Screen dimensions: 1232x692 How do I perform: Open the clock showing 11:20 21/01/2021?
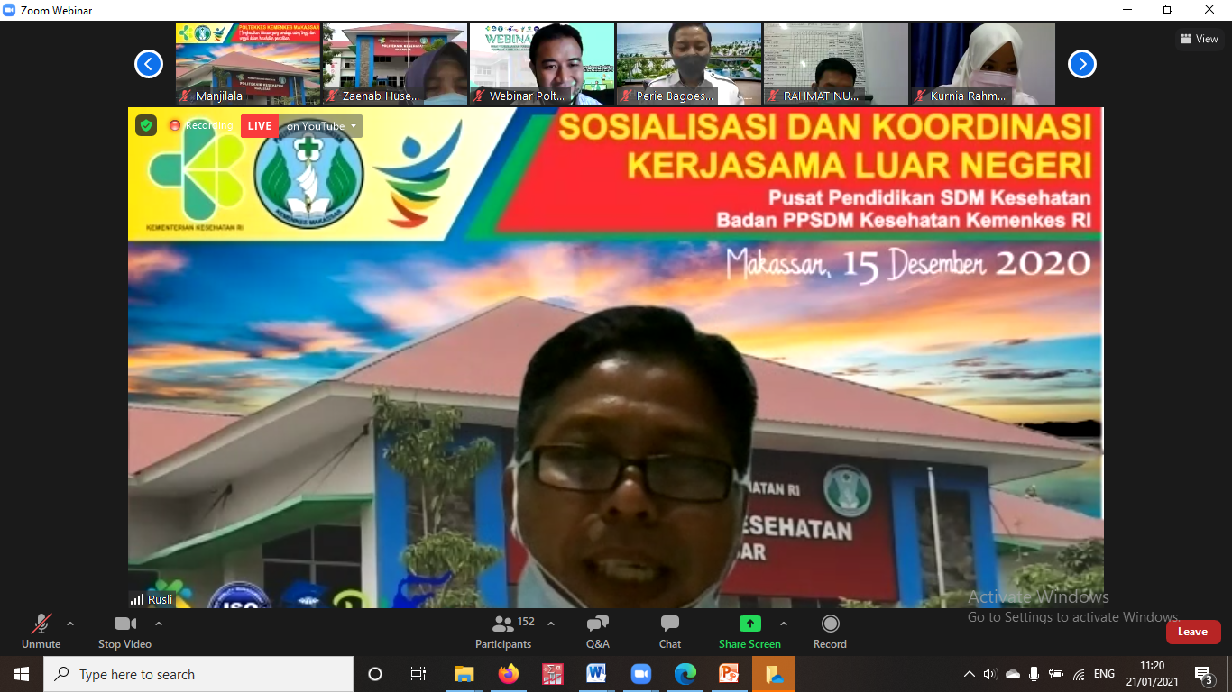click(x=1152, y=674)
